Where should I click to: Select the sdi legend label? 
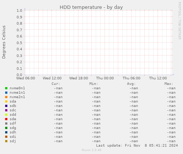coord(13,137)
